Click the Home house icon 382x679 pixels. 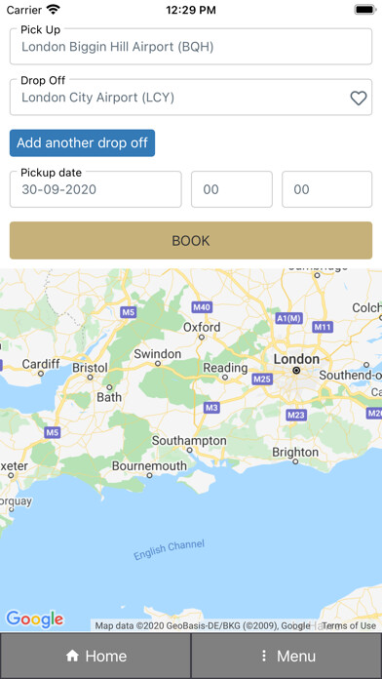point(72,656)
